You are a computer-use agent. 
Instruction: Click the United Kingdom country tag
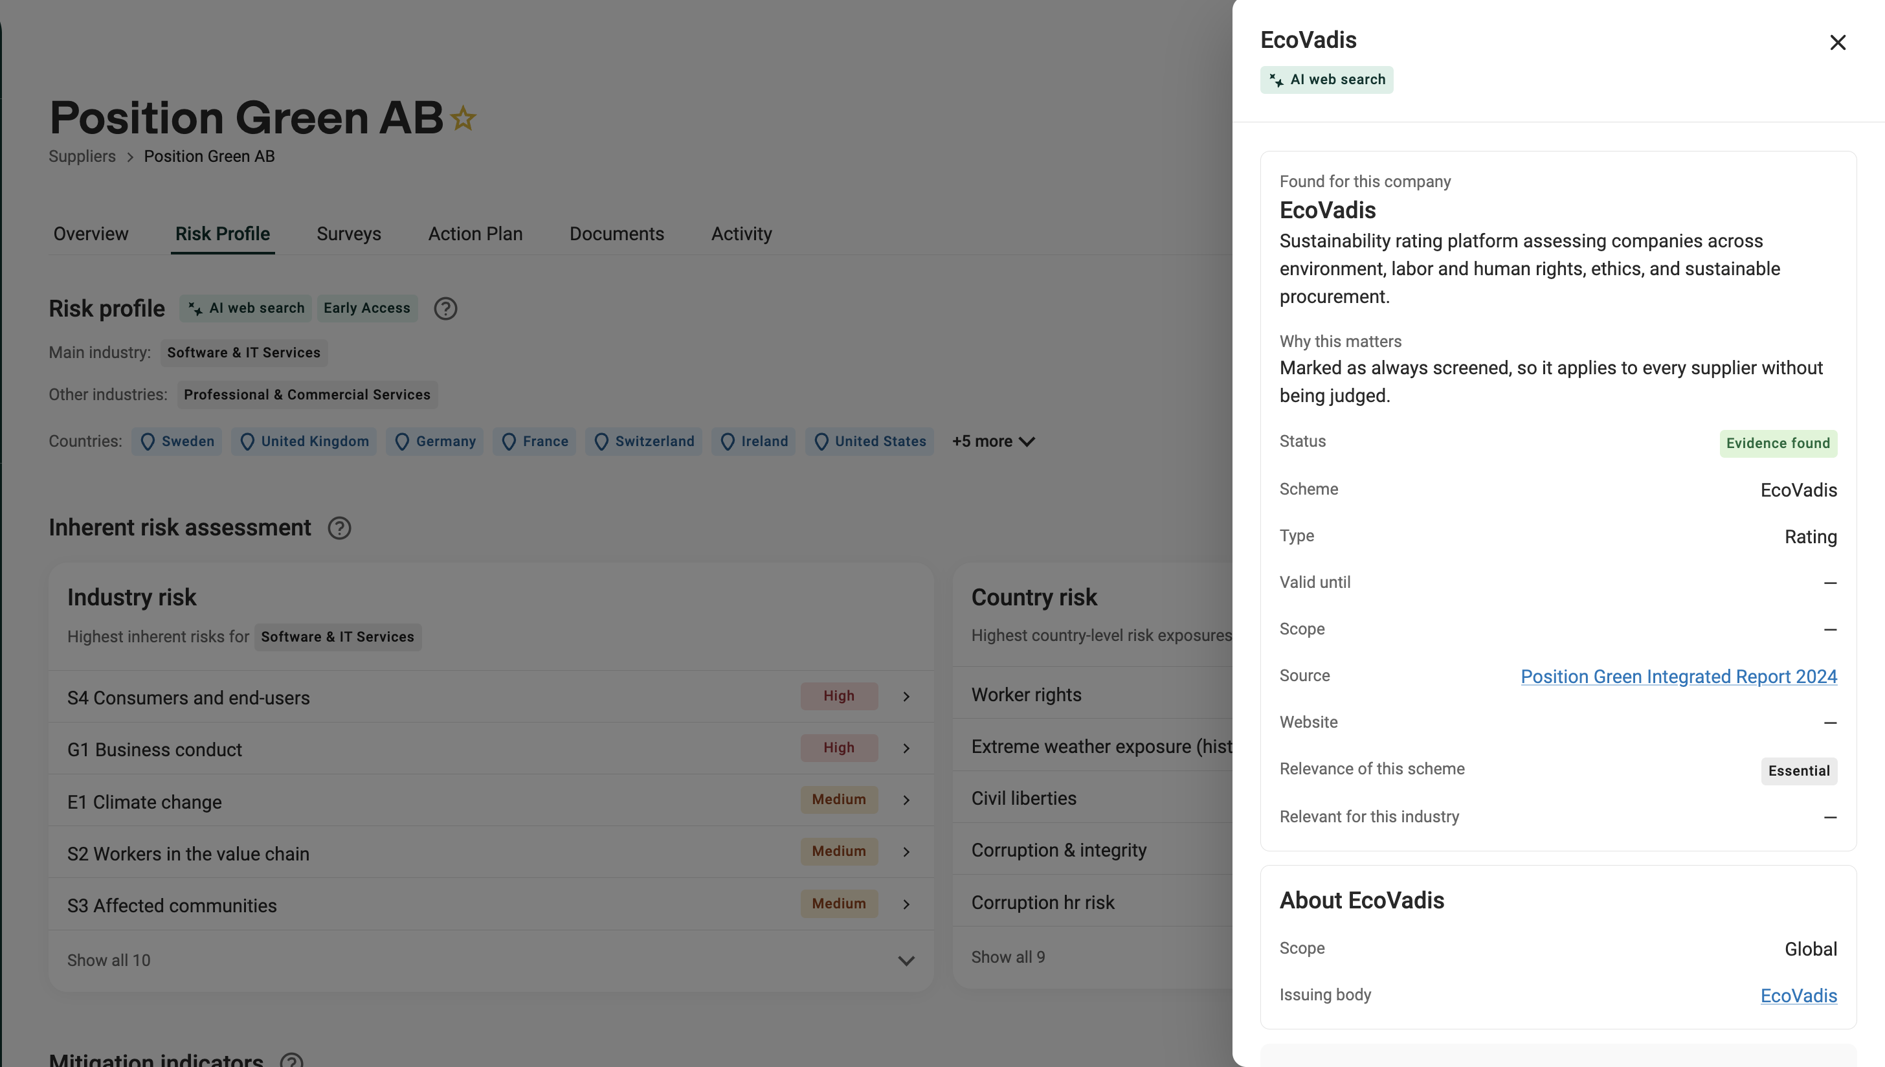point(304,442)
